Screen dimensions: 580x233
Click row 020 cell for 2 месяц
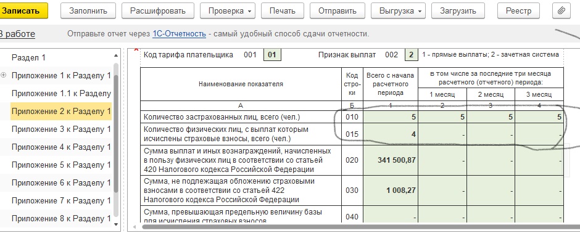click(491, 160)
